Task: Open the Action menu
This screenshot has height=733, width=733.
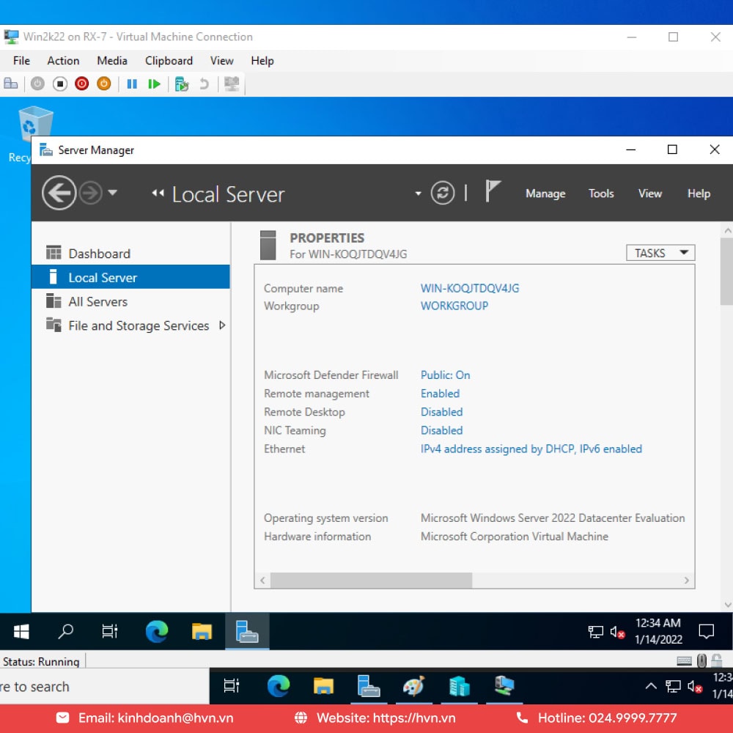Action: click(63, 61)
